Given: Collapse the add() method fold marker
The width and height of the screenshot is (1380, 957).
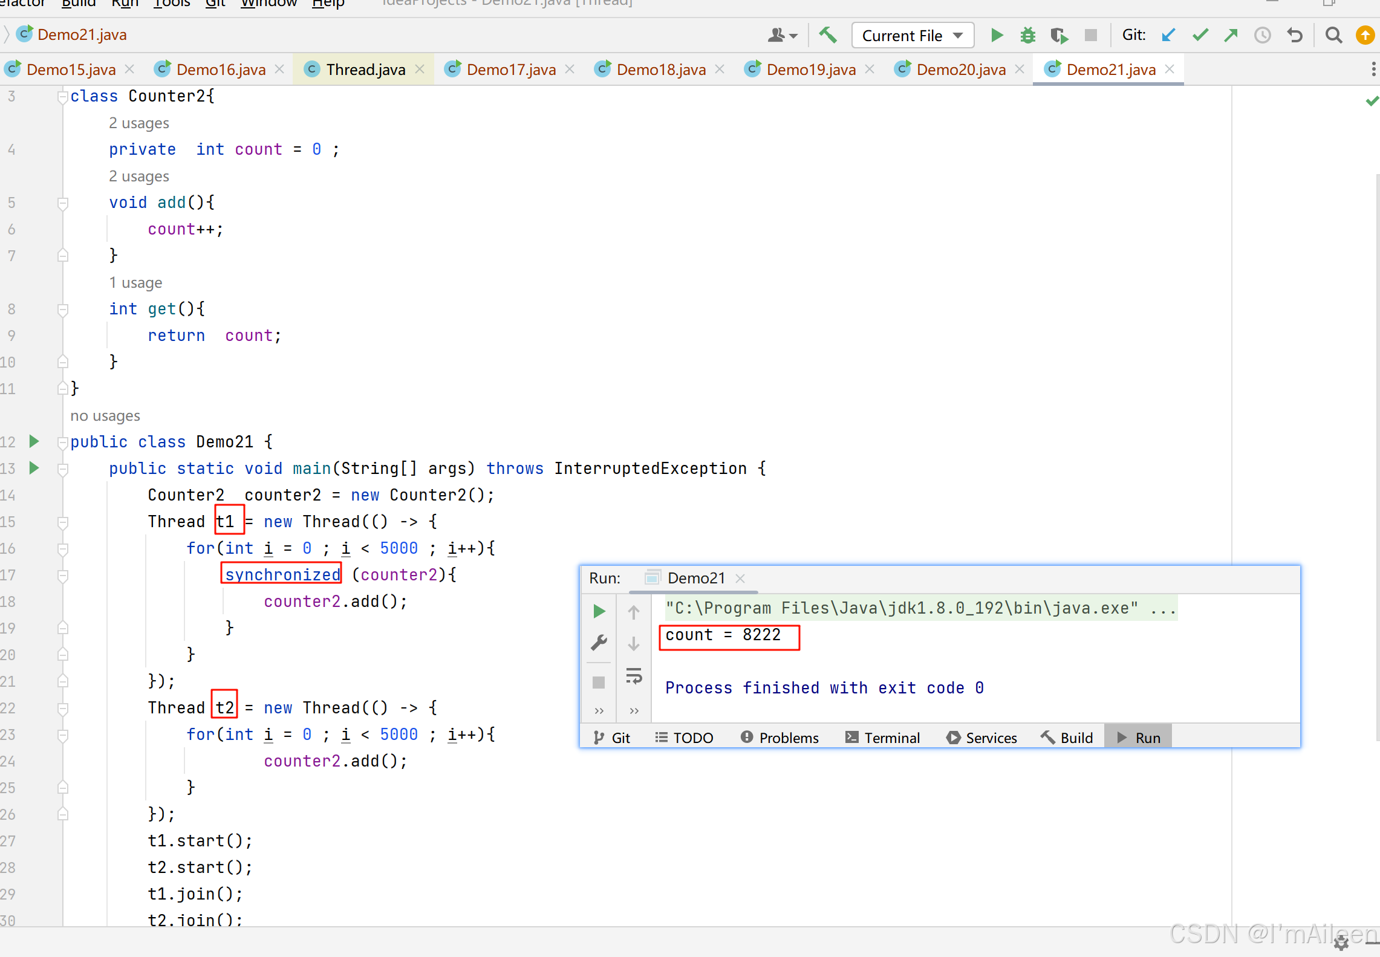Looking at the screenshot, I should coord(62,203).
